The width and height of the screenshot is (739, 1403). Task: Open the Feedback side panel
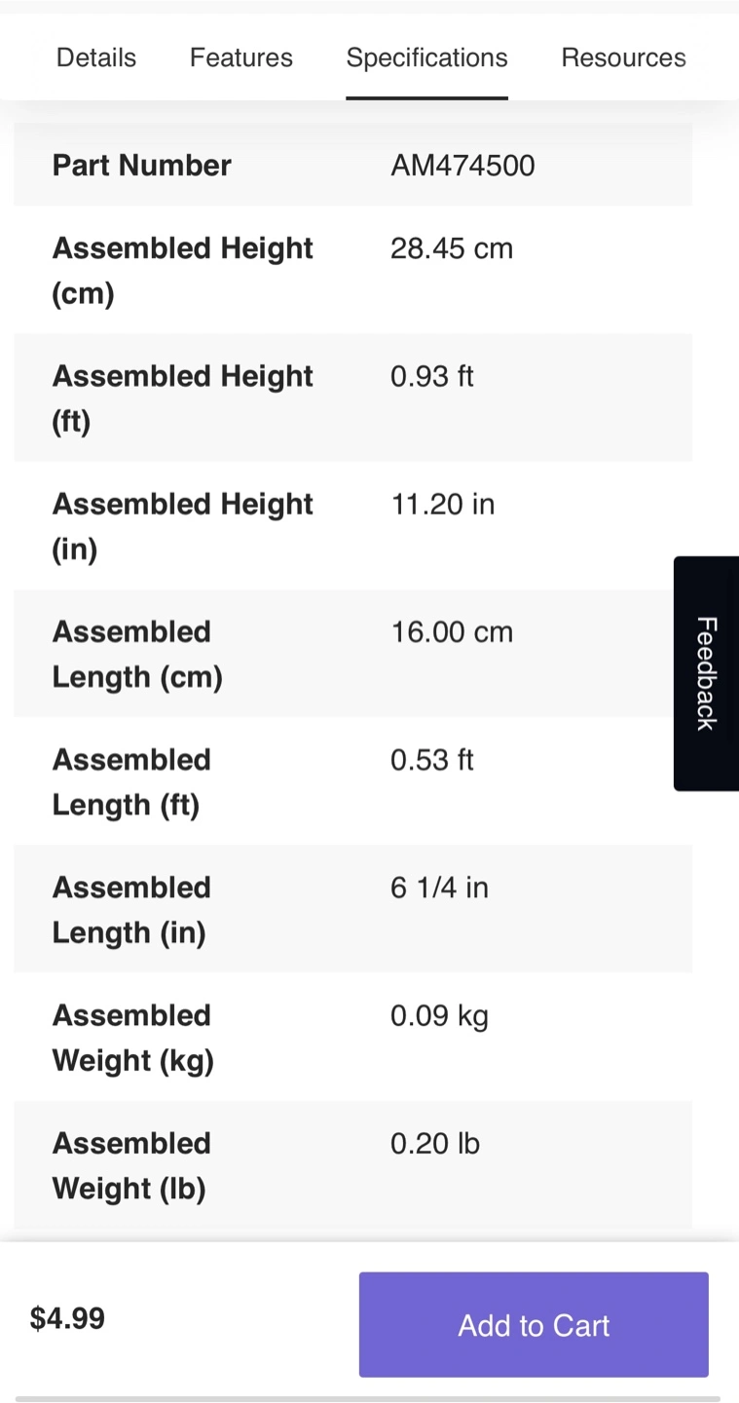click(x=706, y=673)
